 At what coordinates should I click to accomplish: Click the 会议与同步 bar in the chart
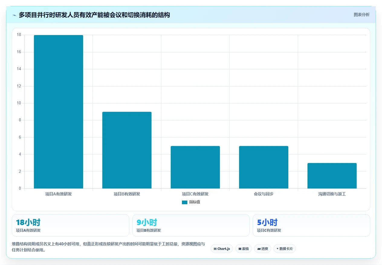(264, 167)
